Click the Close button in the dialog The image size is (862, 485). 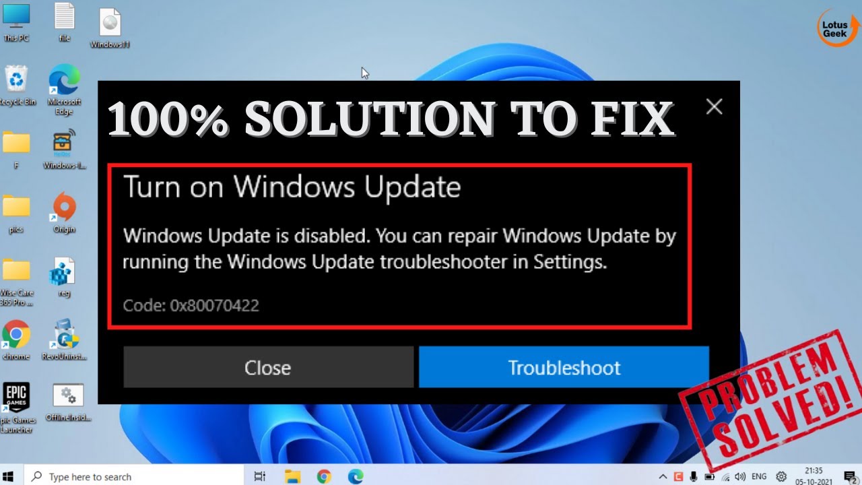(268, 367)
